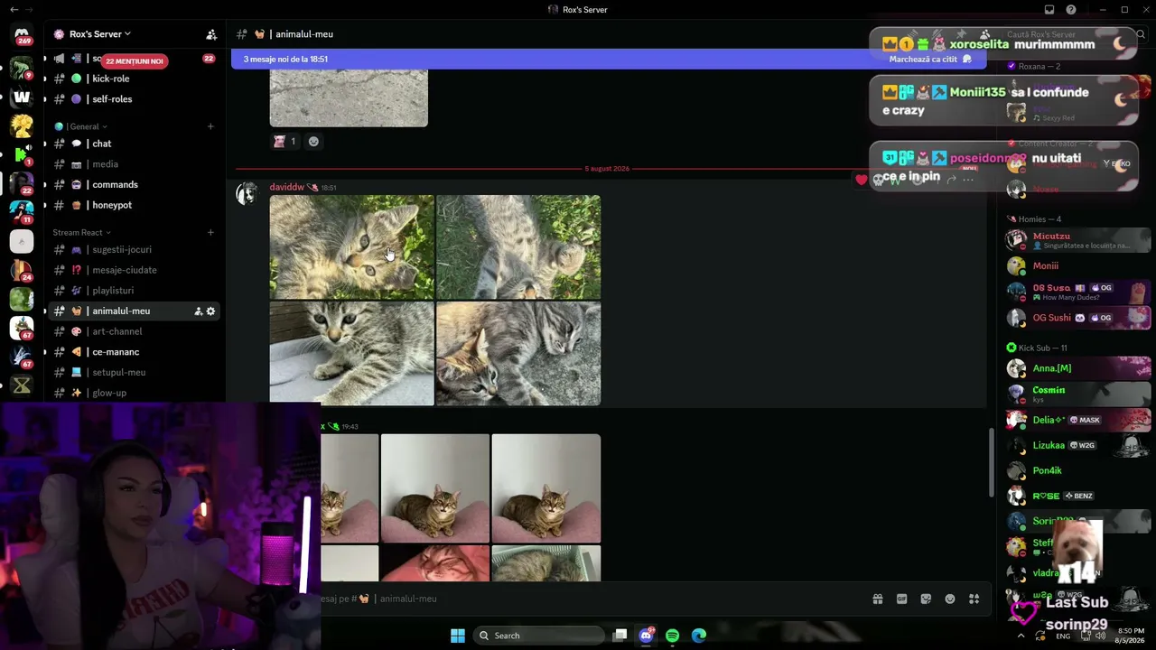Toggle the pig emoji reaction
This screenshot has width=1156, height=650.
284,142
